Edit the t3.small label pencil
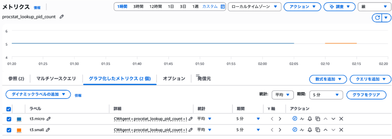Screen dimensions: 392x139 point(48,130)
